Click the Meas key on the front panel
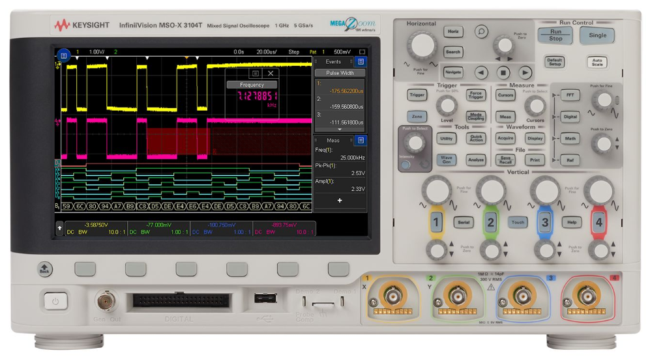The image size is (650, 357). pyautogui.click(x=505, y=117)
